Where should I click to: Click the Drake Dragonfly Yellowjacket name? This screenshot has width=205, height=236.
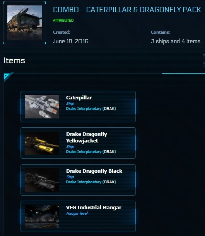87,137
